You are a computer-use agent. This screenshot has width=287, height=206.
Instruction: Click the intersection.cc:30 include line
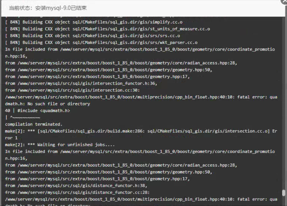[x=73, y=90]
